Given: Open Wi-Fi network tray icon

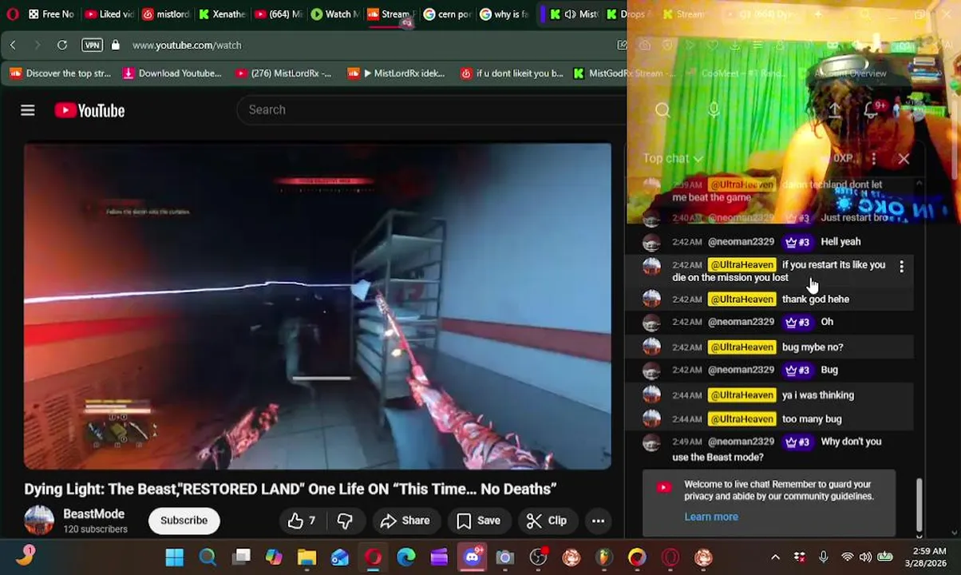Looking at the screenshot, I should coord(848,557).
